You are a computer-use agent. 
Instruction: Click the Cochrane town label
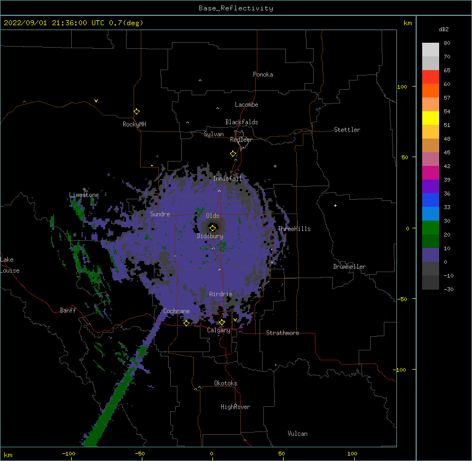(176, 311)
